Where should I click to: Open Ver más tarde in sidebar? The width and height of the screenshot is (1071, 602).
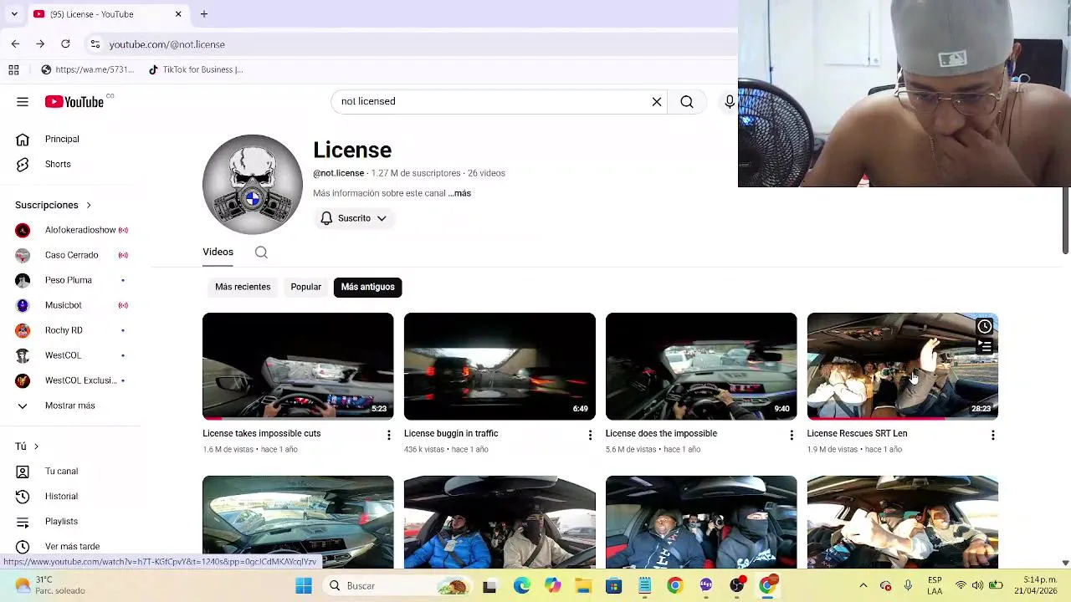click(70, 546)
